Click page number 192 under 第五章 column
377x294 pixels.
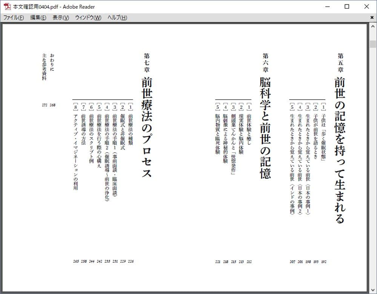coord(325,261)
